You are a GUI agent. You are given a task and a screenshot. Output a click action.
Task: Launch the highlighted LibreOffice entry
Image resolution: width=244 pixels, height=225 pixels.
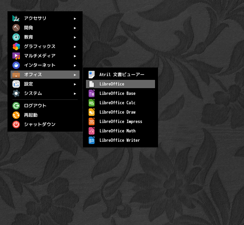coord(120,84)
